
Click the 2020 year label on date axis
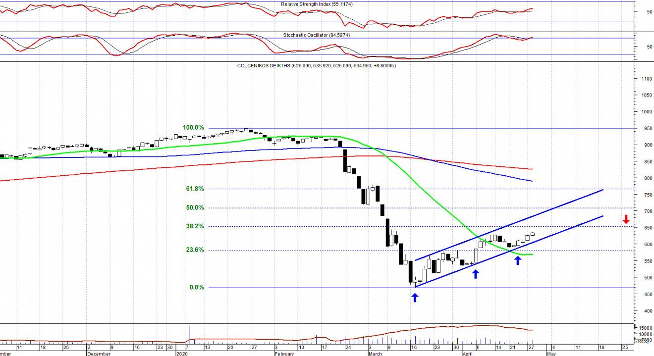tap(181, 354)
